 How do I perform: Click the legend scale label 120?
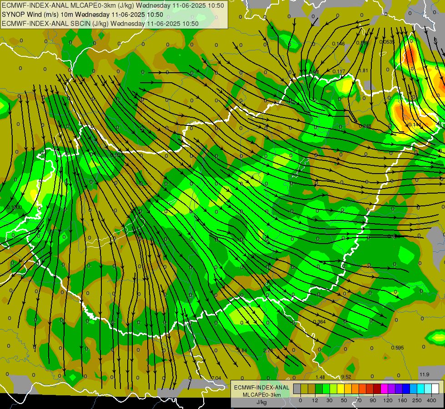pyautogui.click(x=388, y=400)
